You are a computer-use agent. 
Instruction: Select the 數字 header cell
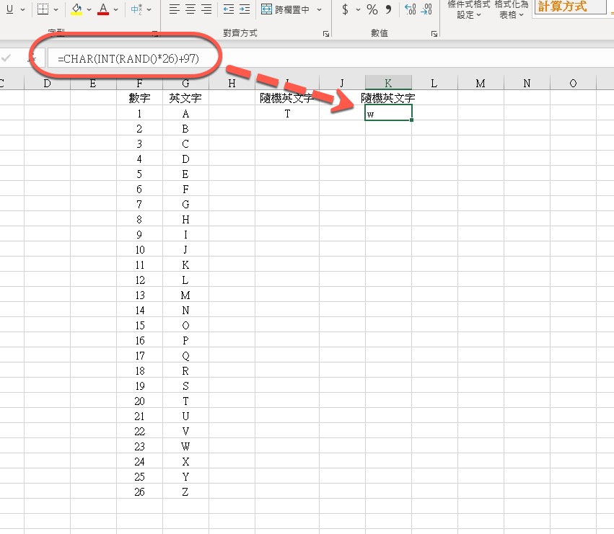coord(139,98)
